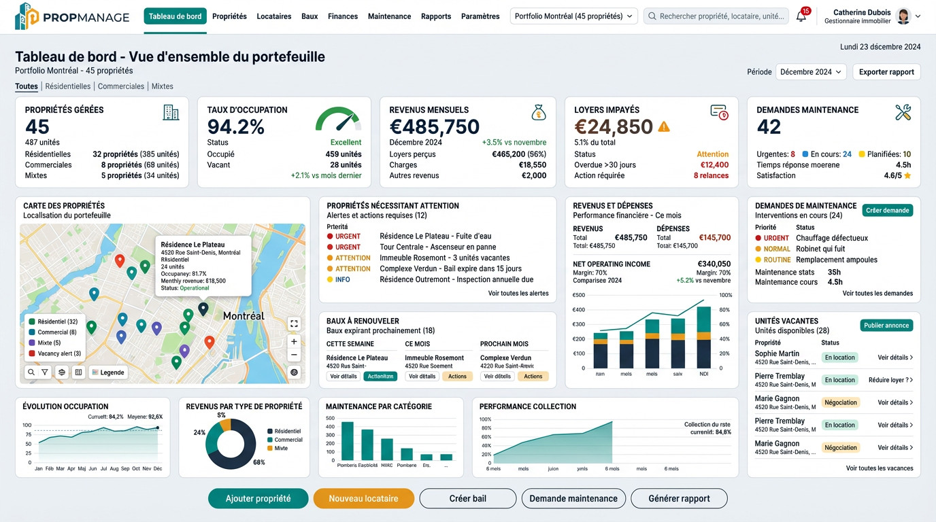Zoom in using the map plus control

[x=294, y=342]
